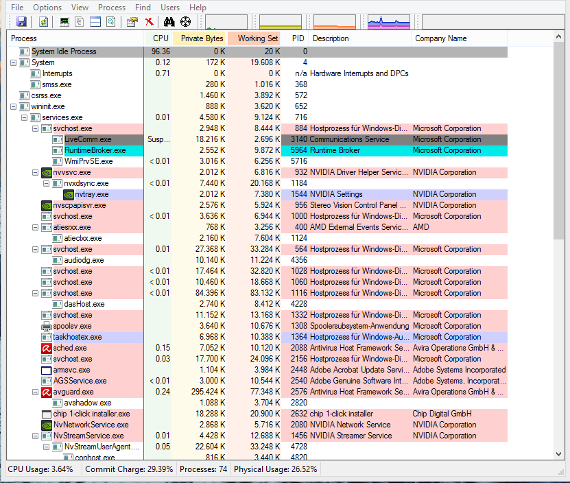The height and width of the screenshot is (483, 570).
Task: Sort by the Private Bytes column header
Action: point(199,38)
